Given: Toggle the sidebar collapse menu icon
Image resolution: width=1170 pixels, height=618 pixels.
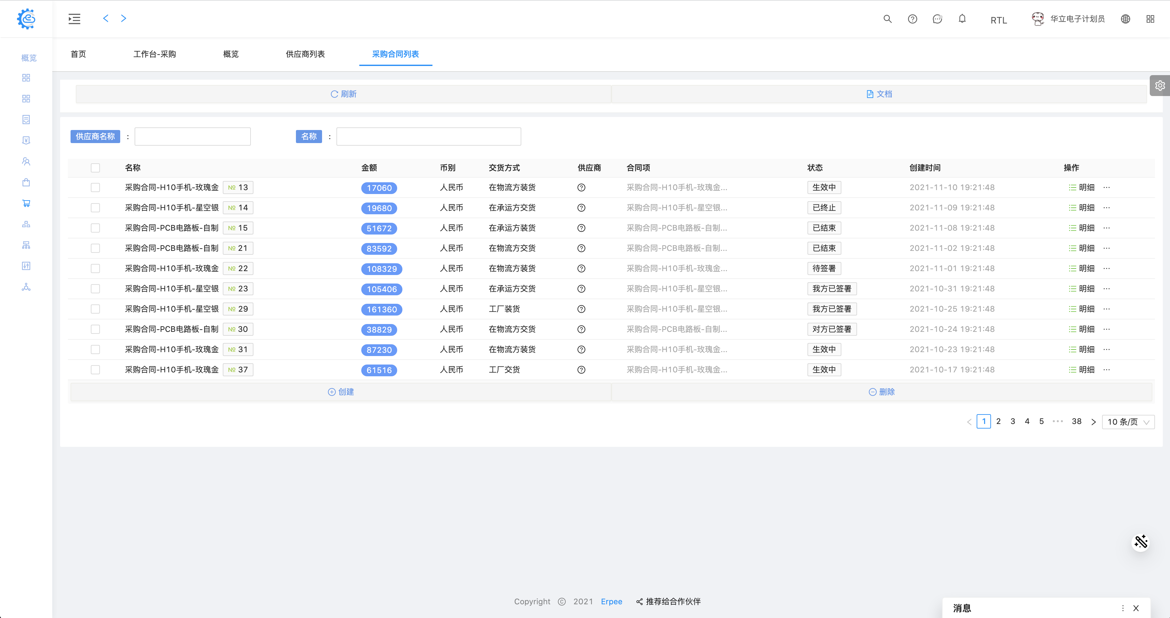Looking at the screenshot, I should coord(74,19).
